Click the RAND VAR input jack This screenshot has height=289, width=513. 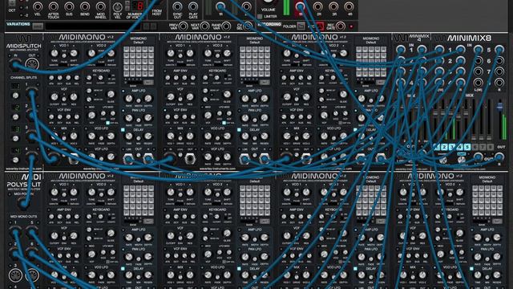pos(226,26)
